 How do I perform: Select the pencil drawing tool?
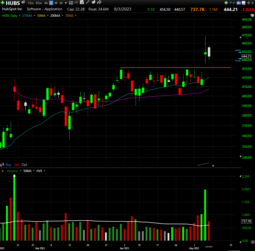coord(88,2)
